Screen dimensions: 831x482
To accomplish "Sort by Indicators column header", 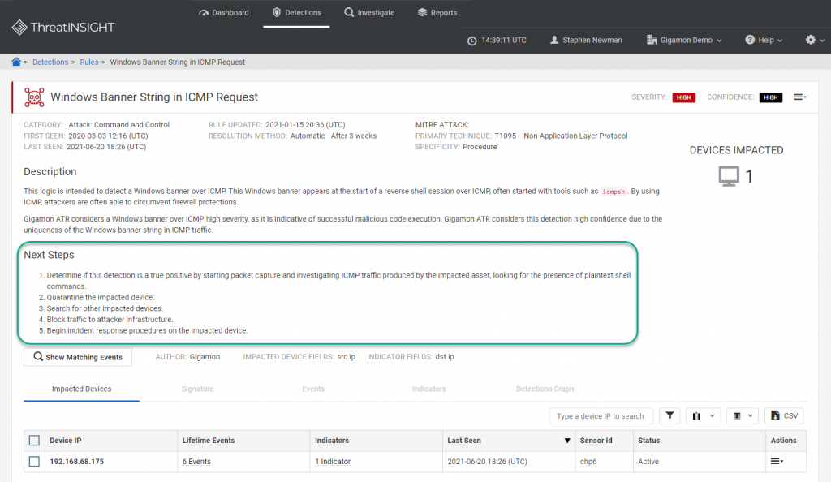I will (x=332, y=441).
